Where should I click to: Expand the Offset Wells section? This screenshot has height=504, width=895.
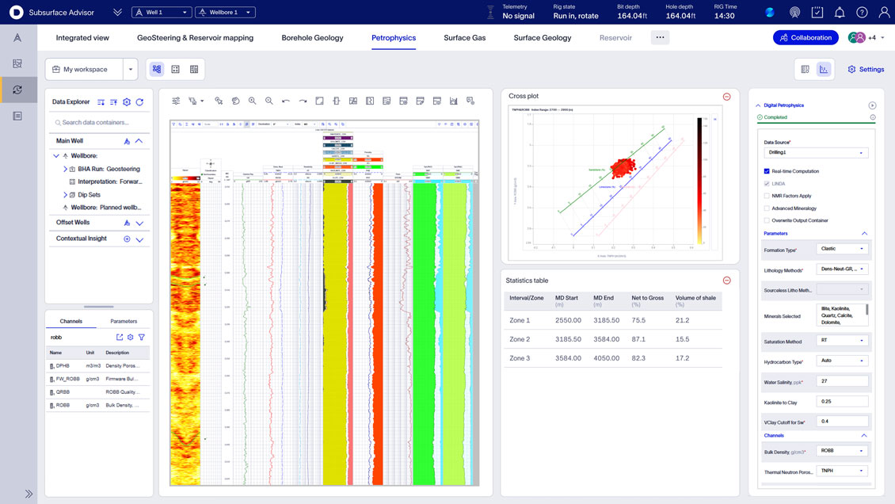pos(139,224)
